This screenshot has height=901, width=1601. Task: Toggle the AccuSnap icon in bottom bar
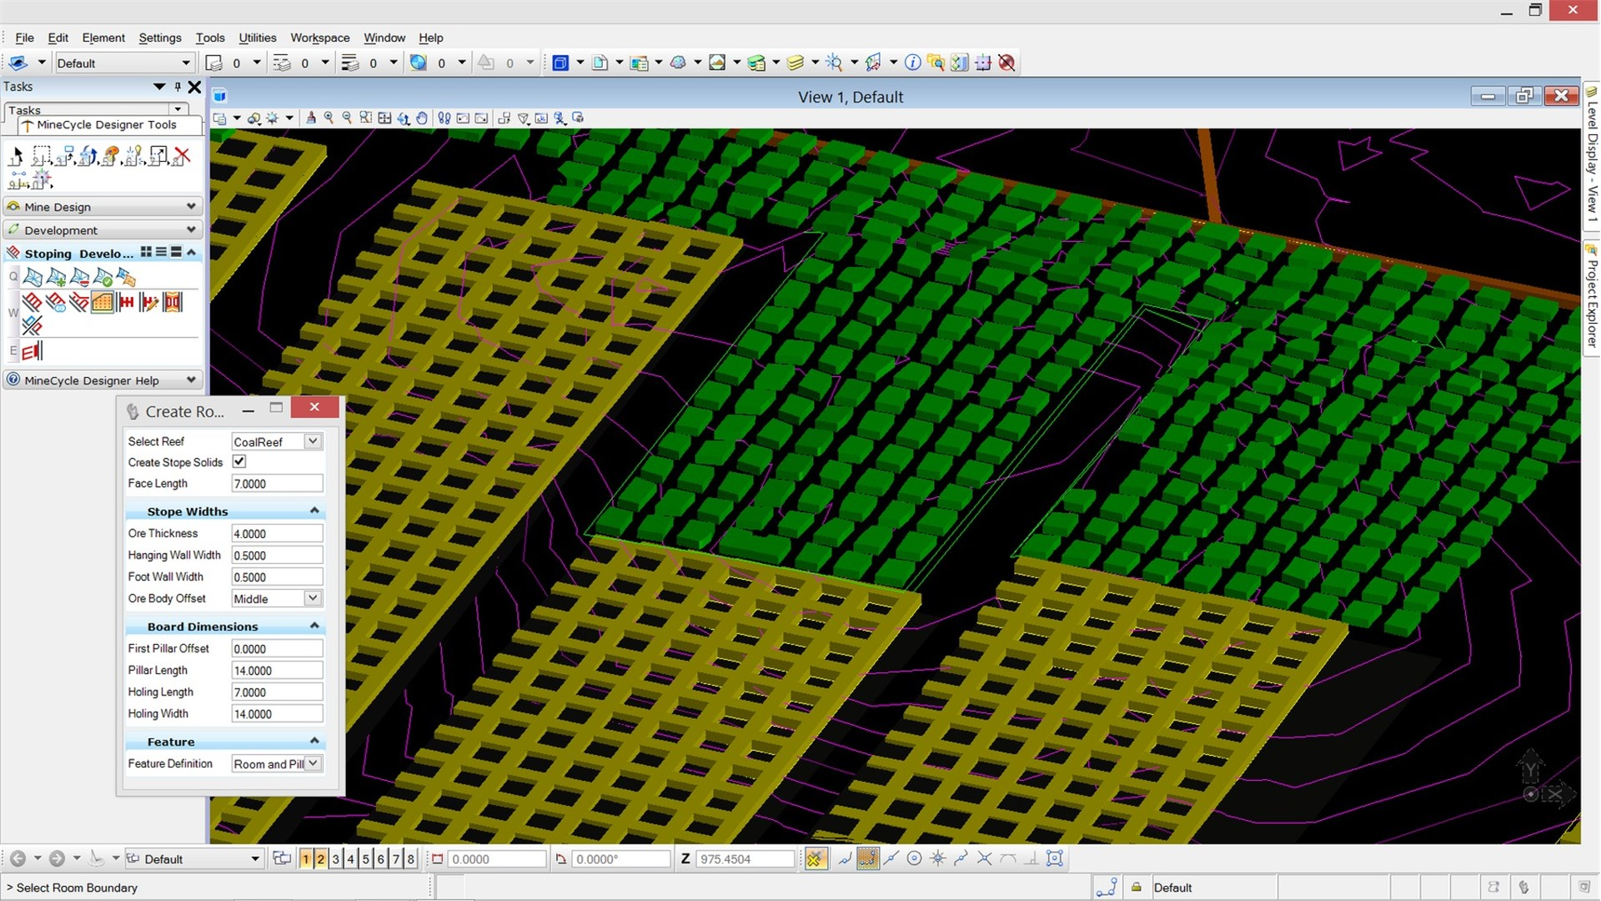(x=816, y=858)
